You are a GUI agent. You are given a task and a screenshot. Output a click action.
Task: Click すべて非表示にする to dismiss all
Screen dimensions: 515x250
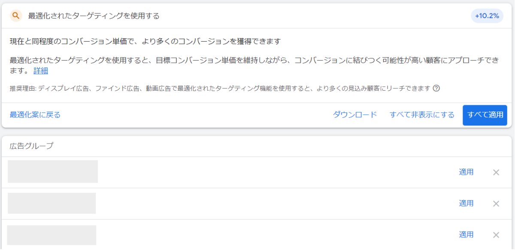422,115
